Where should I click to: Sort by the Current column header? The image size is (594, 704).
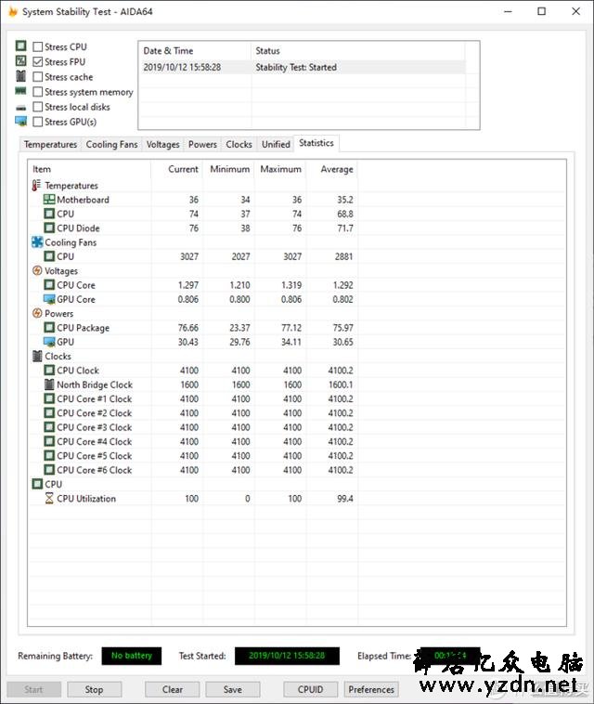[x=176, y=169]
